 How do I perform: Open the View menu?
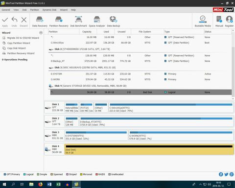[16, 10]
